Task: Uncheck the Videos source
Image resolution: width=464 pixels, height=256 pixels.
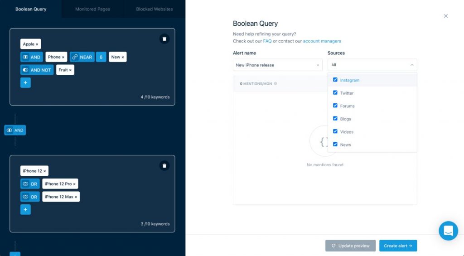Action: click(x=335, y=131)
